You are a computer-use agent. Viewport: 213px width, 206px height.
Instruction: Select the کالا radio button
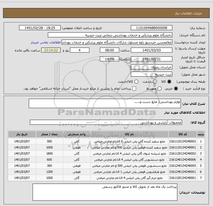coord(169,82)
